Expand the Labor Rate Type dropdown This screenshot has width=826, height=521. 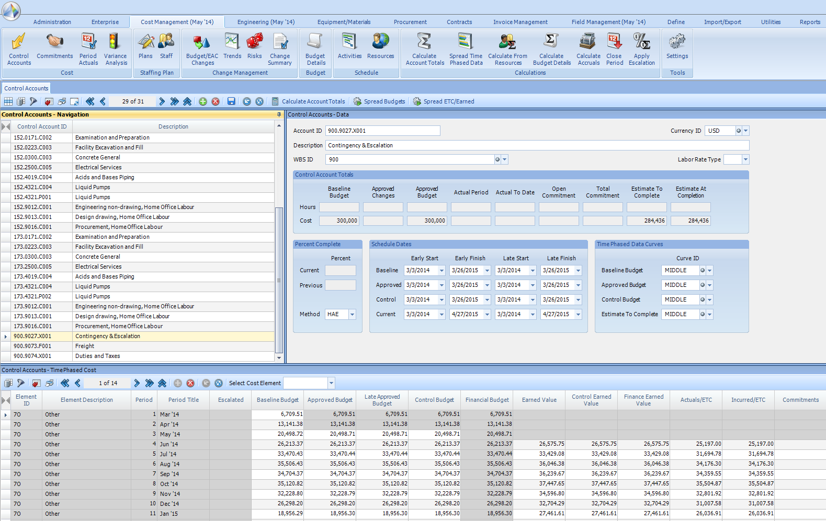[745, 159]
